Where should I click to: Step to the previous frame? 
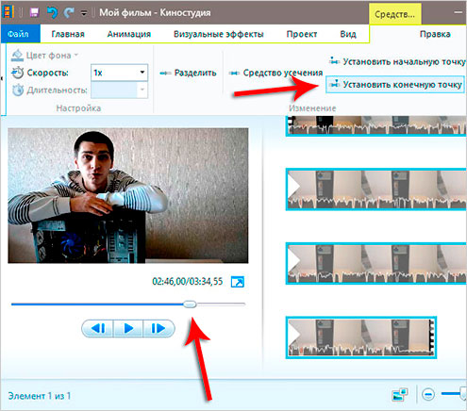[x=98, y=329]
